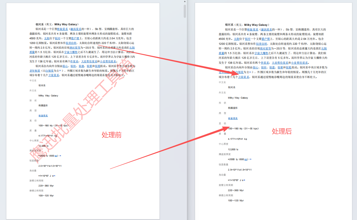Click the 大麦哲伦星系 link in 处理前 page
Screen dimensions: 357x220
(89, 62)
